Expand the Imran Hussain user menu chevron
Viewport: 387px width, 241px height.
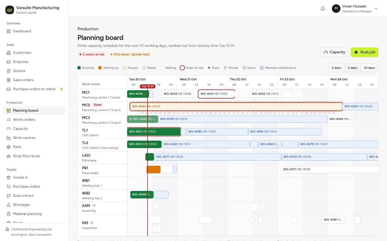376,9
